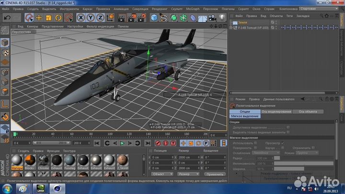The width and height of the screenshot is (345, 194).
Task: Select the Земля object in Object Manager
Action: [x=242, y=23]
